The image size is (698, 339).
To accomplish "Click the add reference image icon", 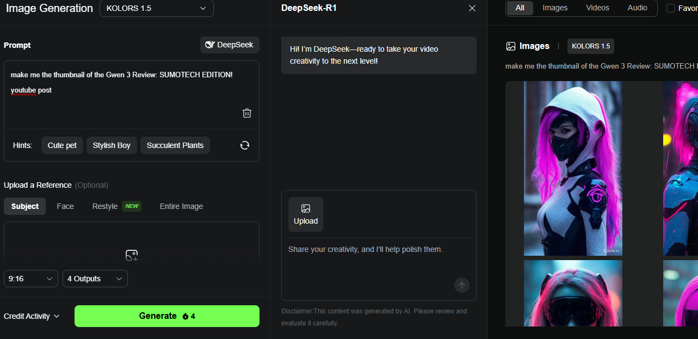I will pos(132,255).
